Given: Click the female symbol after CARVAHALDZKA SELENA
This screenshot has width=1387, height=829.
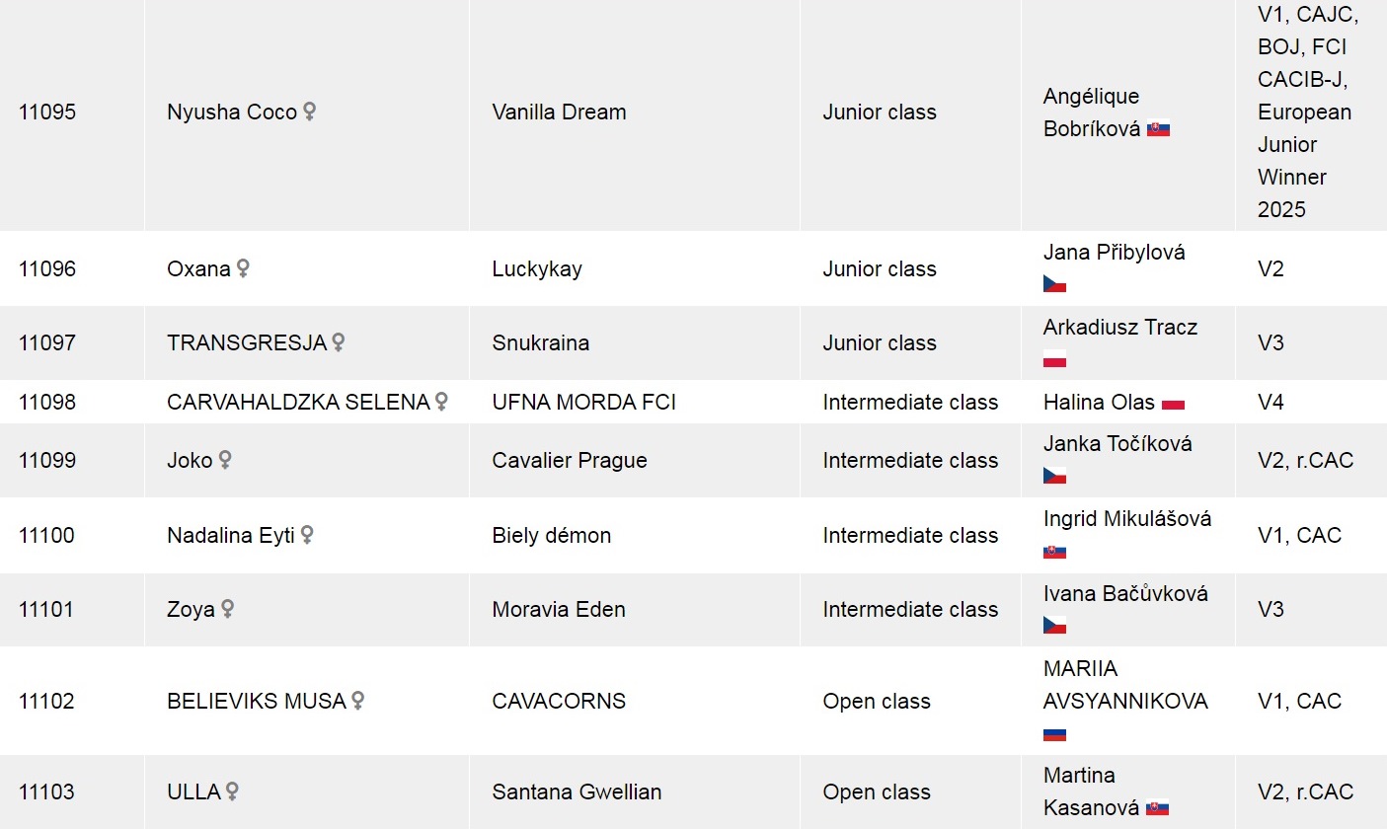Looking at the screenshot, I should [x=441, y=402].
